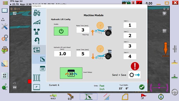The image size is (179, 101).
Task: Open the hydraulic lift sub-tab
Action: point(43,59)
